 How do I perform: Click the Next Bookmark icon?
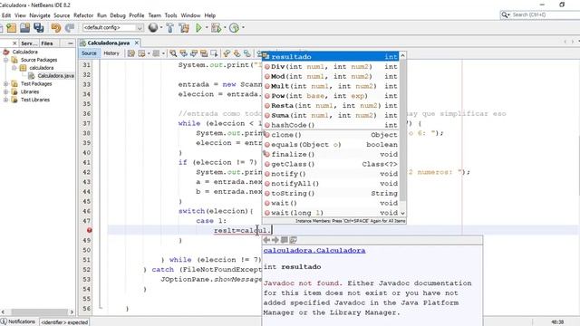(237, 53)
